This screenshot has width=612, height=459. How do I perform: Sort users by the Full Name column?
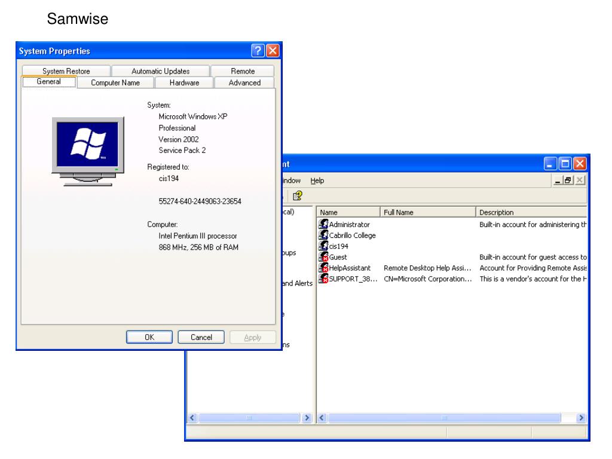(428, 212)
